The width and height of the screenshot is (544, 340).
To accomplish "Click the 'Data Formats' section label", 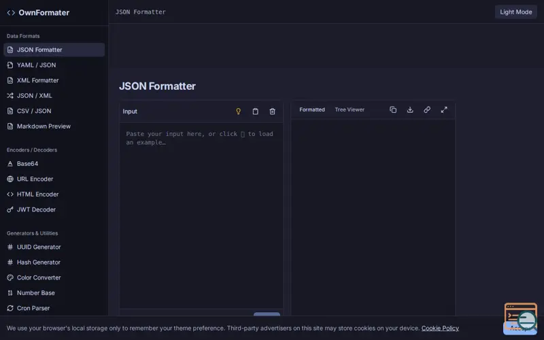I will [23, 36].
